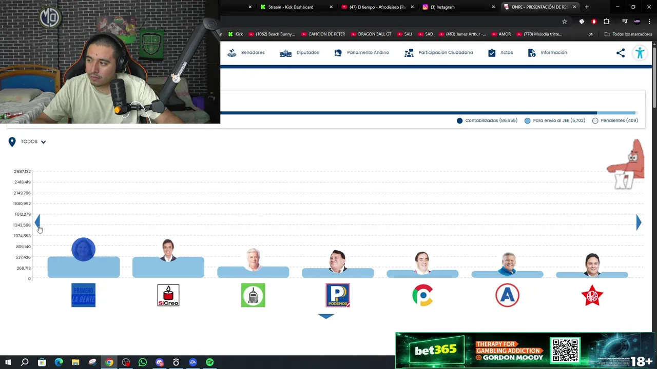Image resolution: width=657 pixels, height=369 pixels.
Task: Open File Explorer from taskbar
Action: point(75,362)
